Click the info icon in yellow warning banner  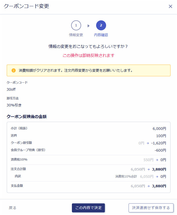click(14, 70)
